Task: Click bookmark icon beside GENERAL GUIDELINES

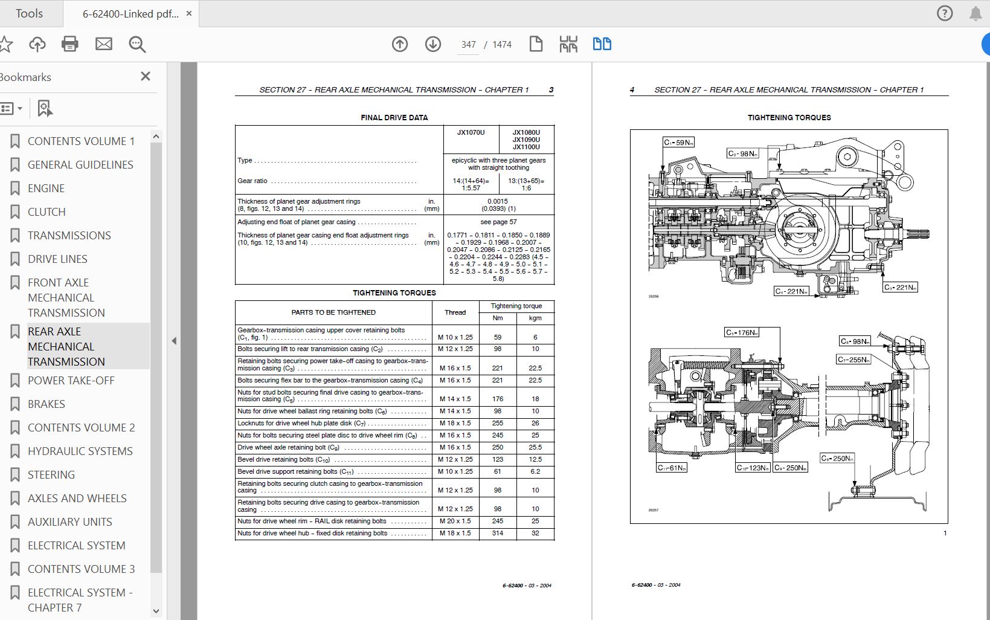Action: [x=15, y=165]
